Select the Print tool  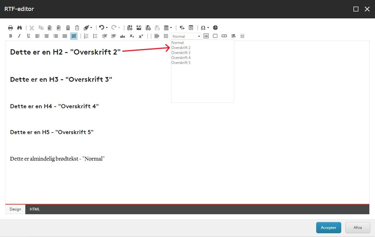tap(10, 27)
